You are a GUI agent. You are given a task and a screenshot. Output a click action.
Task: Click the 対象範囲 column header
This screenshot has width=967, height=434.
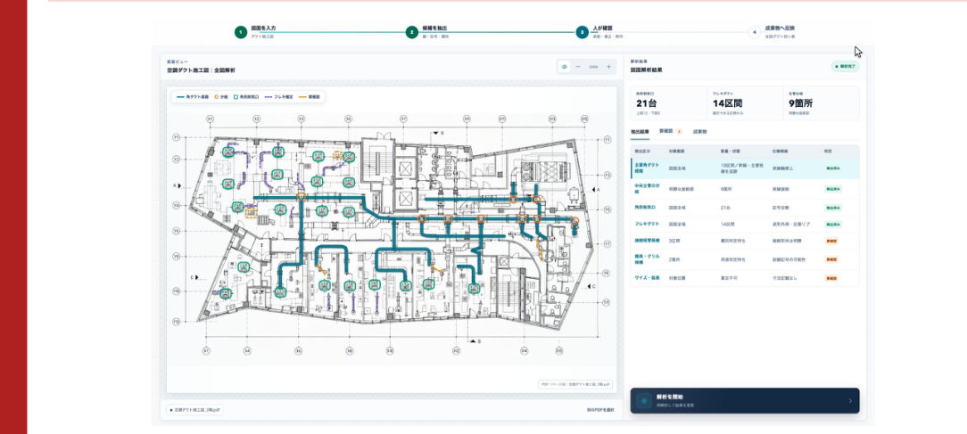click(676, 151)
